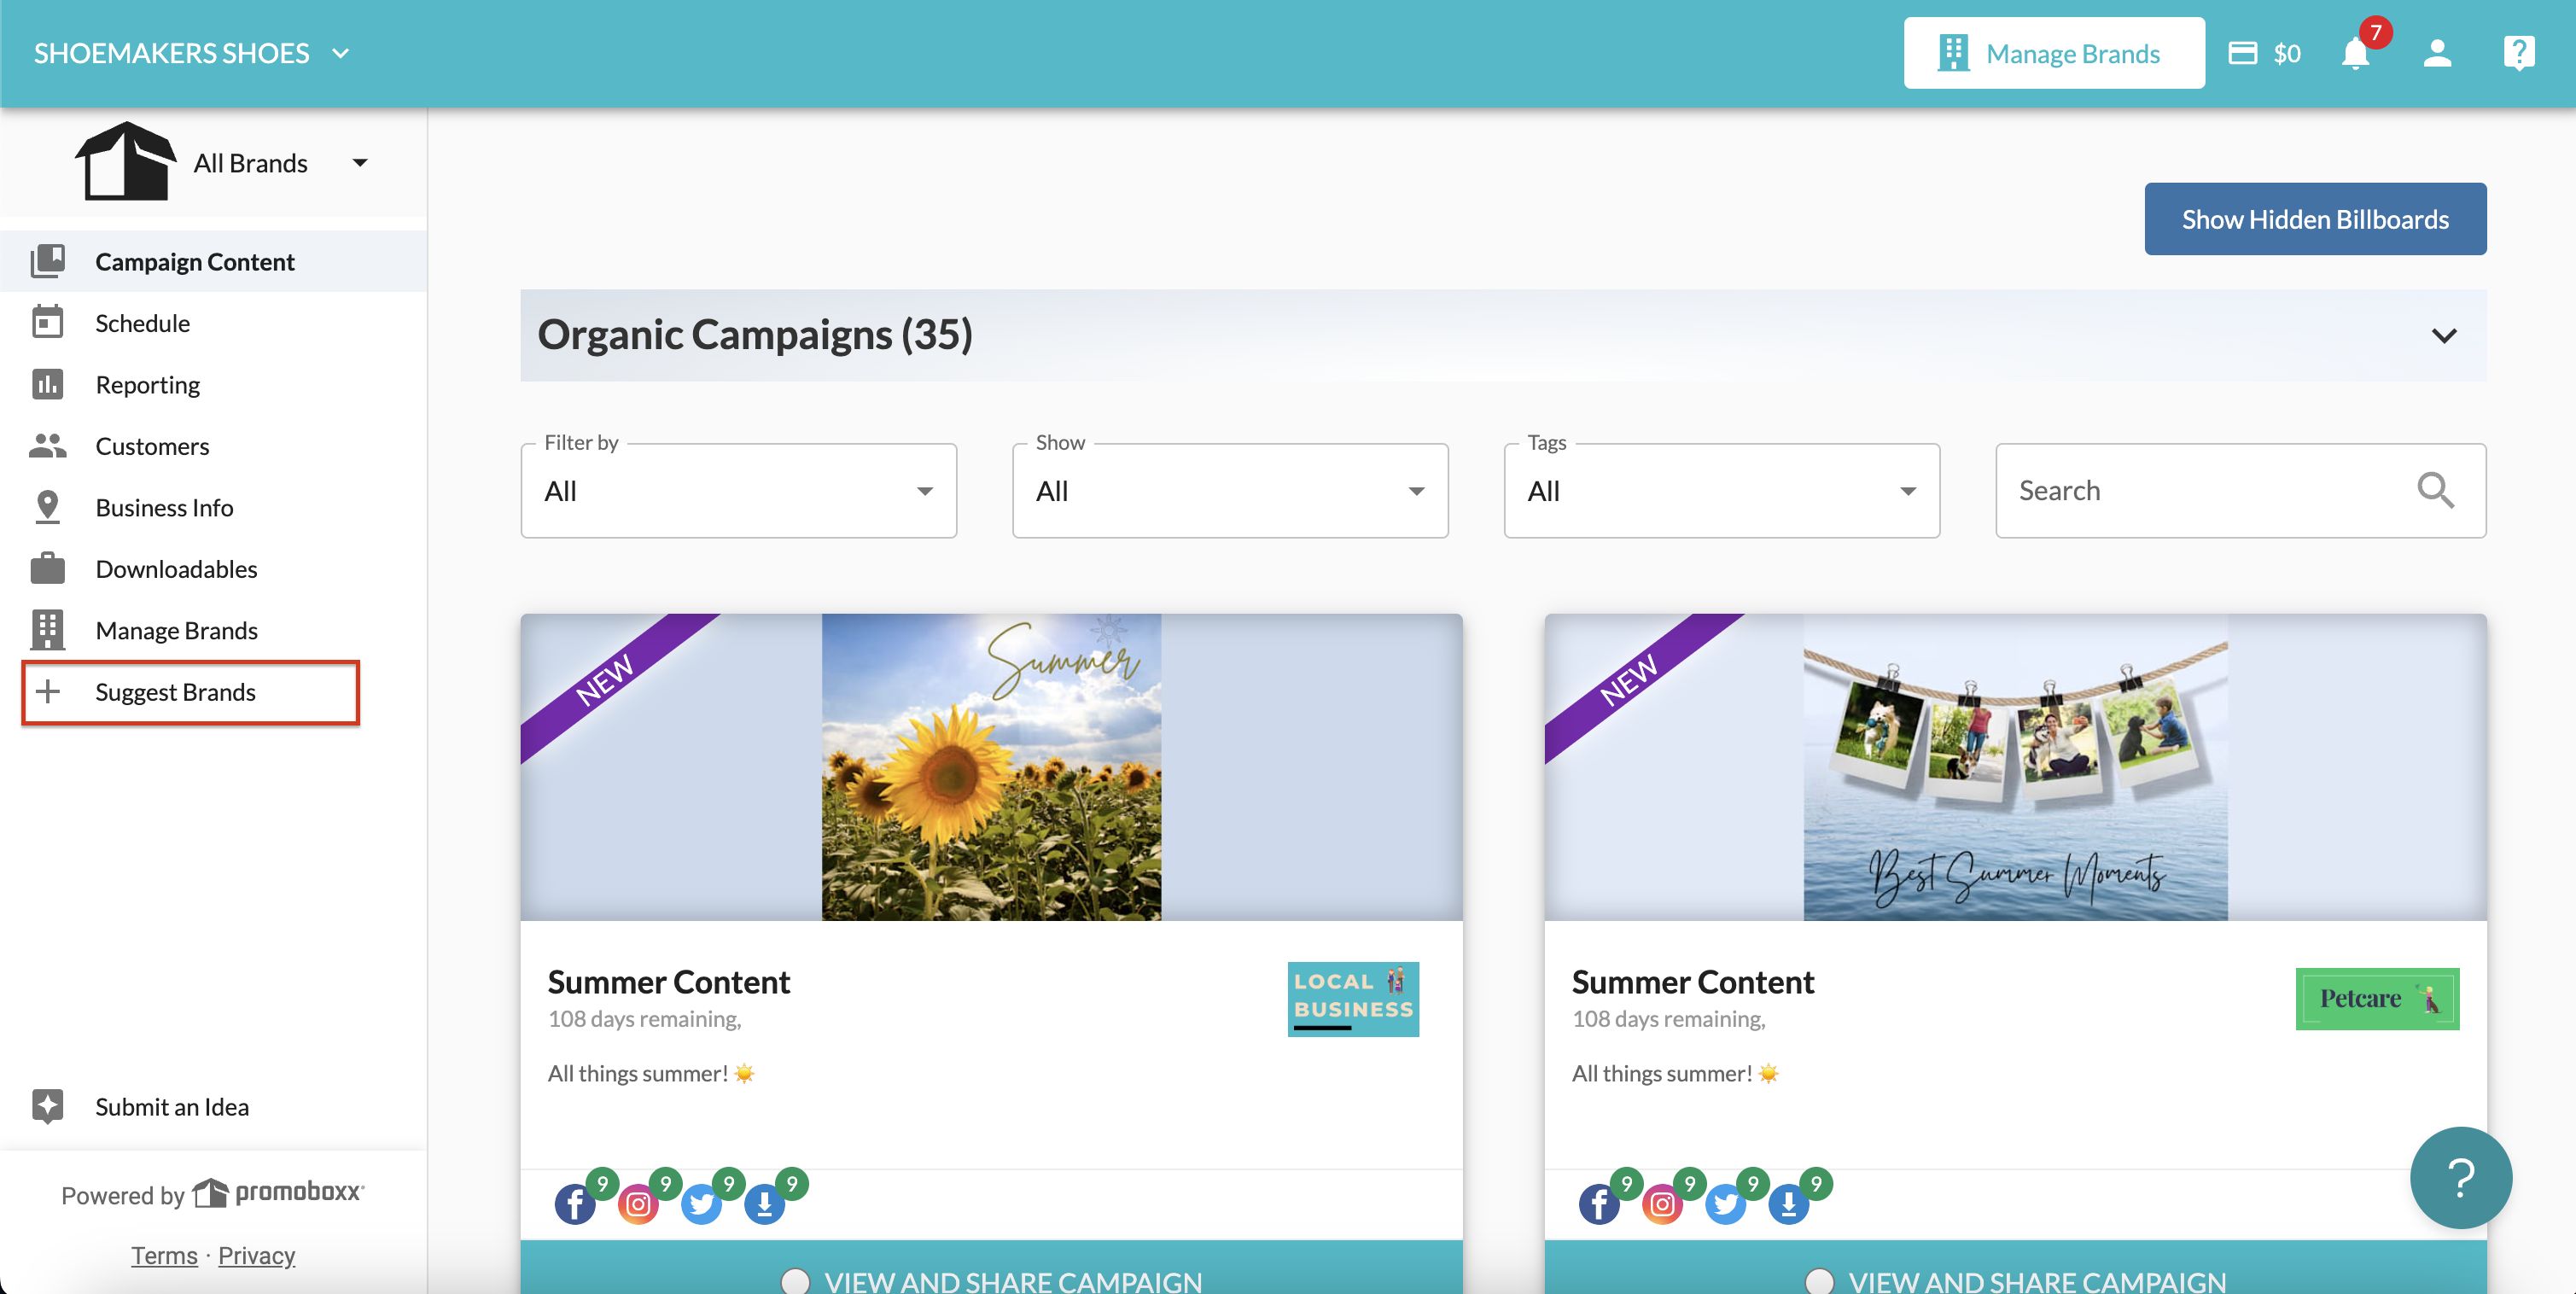Go to Campaign Content menu item

pos(213,261)
